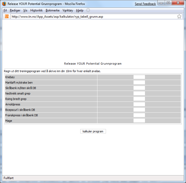186x183 pixels.
Task: Open the Fil menu
Action: point(5,10)
